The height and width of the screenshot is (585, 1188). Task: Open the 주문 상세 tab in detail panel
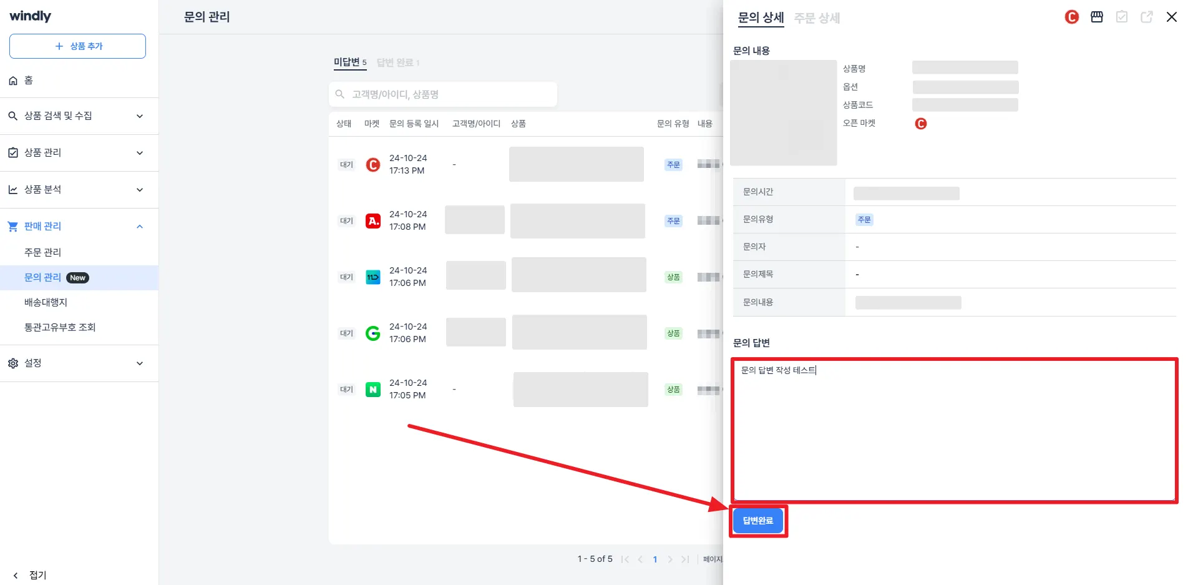pos(817,18)
